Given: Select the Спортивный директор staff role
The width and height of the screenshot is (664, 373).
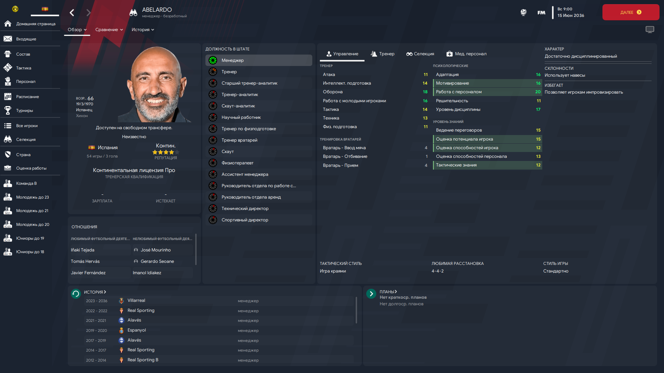Looking at the screenshot, I should pyautogui.click(x=259, y=220).
